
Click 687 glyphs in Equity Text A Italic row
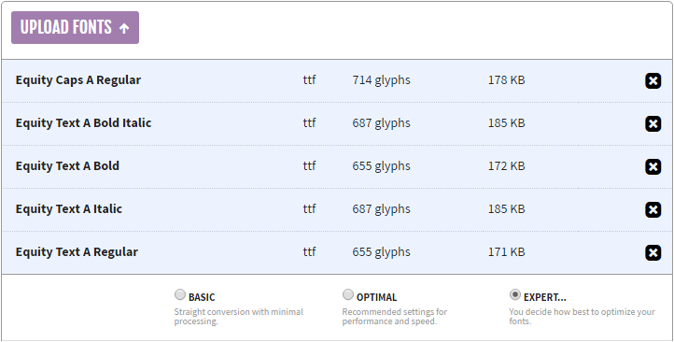click(x=381, y=209)
